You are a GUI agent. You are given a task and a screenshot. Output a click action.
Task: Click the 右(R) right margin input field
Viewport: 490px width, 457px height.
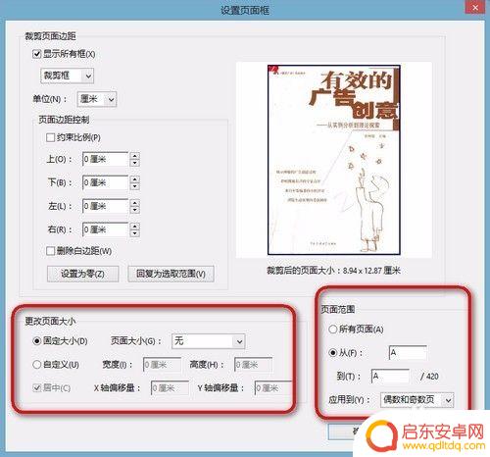[105, 229]
